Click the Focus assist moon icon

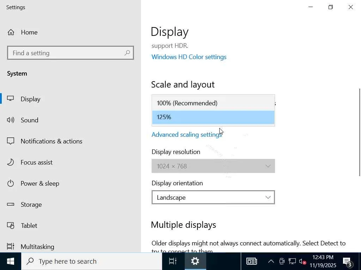coord(11,162)
